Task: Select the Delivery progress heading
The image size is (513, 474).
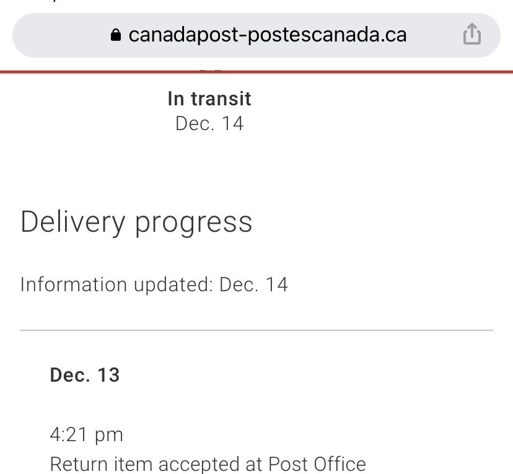Action: (137, 222)
